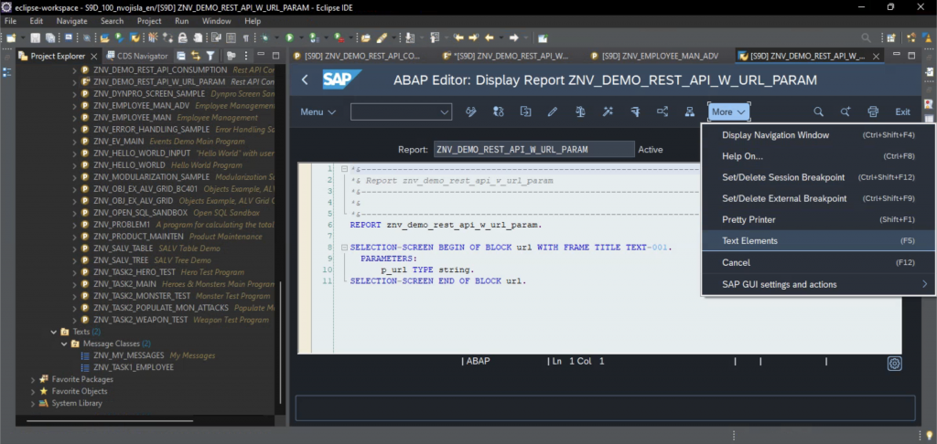
Task: Click the SAP Print icon
Action: pyautogui.click(x=873, y=111)
